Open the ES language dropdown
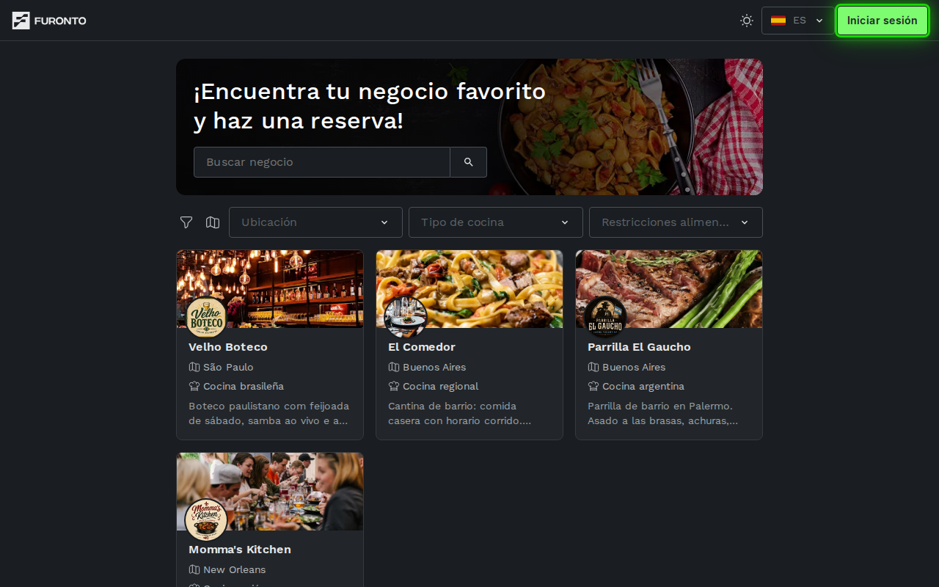The image size is (939, 587). [797, 21]
